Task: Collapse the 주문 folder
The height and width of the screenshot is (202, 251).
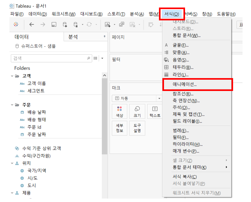Action: tap(12, 105)
